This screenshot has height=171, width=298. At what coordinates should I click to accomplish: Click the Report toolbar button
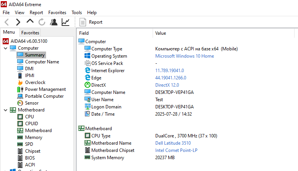(x=91, y=22)
